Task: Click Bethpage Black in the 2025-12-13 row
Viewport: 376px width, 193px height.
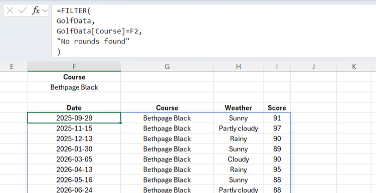Action: point(167,138)
